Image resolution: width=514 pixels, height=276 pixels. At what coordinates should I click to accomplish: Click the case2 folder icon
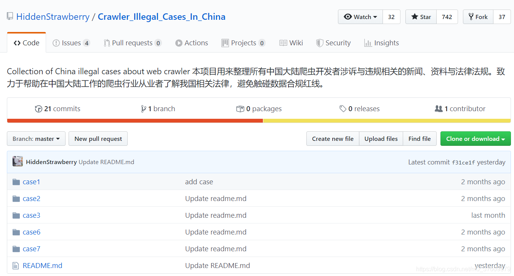[x=16, y=199]
